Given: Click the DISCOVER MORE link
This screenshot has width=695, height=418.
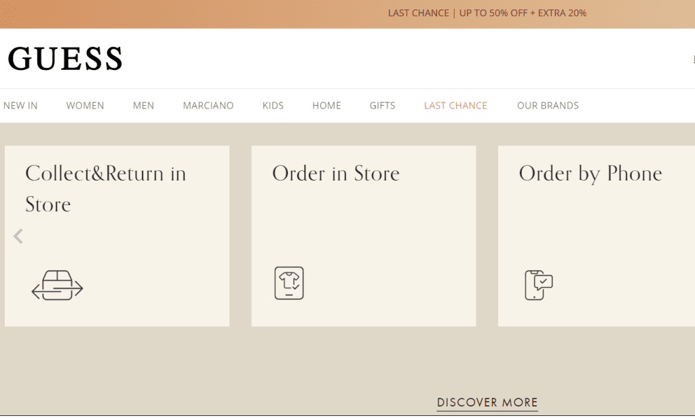Looking at the screenshot, I should coord(487,402).
